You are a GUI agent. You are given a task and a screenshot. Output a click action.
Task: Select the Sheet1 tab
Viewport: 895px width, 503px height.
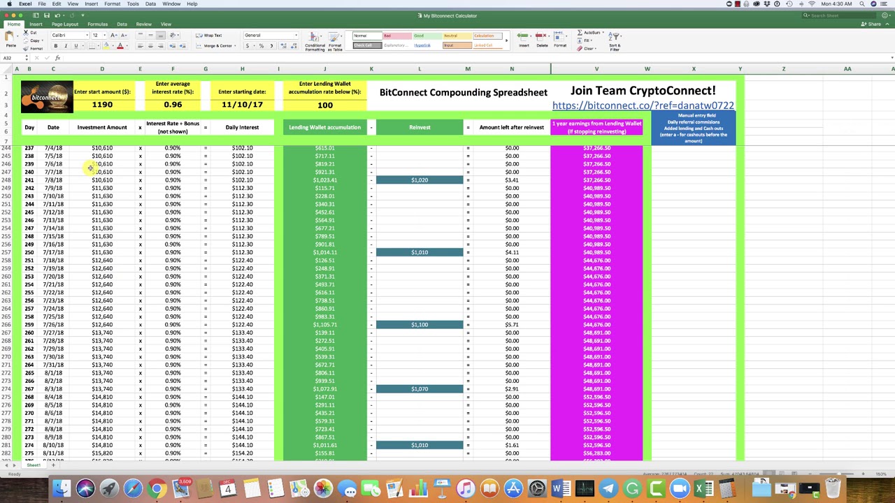32,465
